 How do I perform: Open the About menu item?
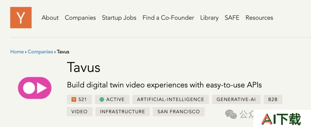coord(50,18)
